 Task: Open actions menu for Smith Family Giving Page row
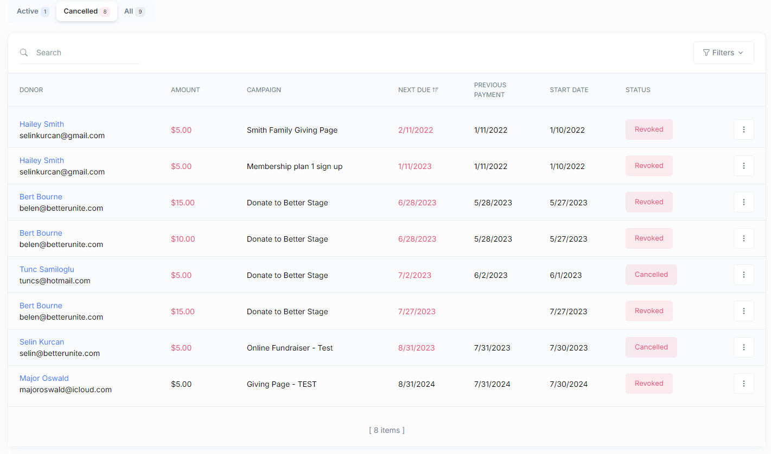(x=743, y=129)
